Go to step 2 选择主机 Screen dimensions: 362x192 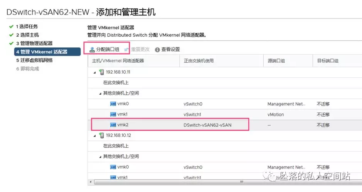tap(27, 35)
